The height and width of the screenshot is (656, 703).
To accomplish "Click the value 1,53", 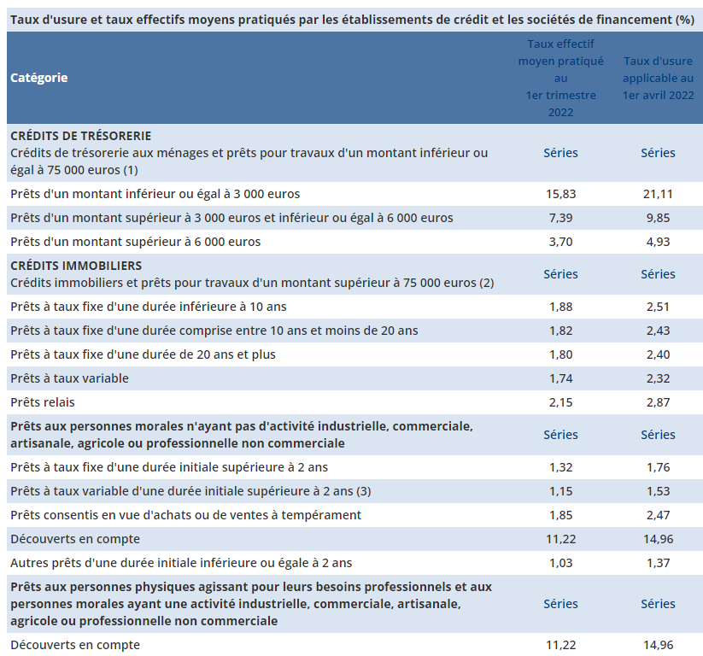I will (x=658, y=491).
